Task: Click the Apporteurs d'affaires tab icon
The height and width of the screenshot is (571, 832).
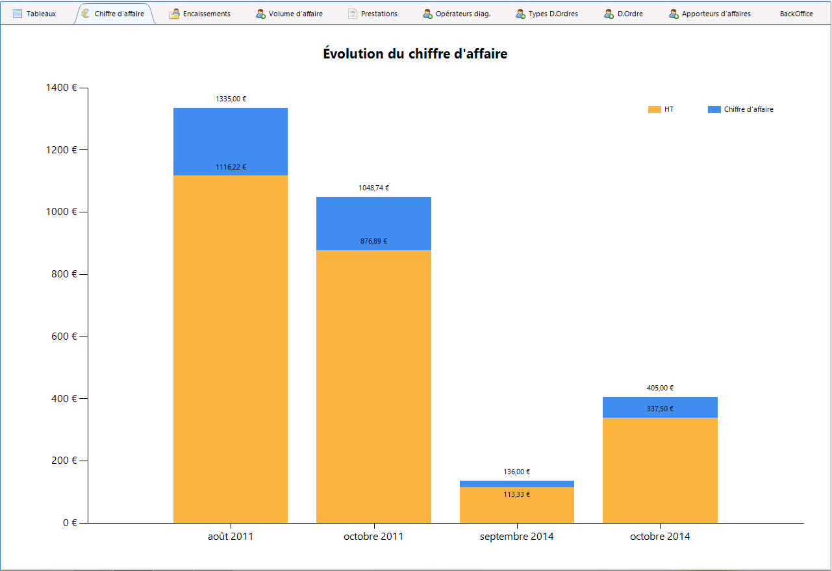Action: point(674,14)
